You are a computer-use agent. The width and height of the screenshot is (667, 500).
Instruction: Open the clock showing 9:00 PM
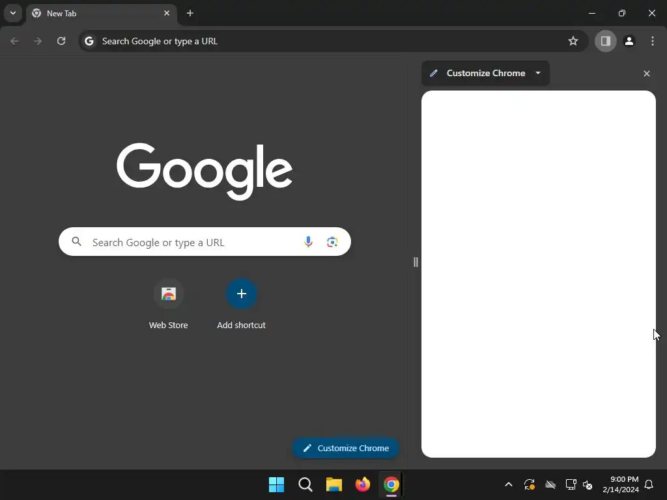coord(621,484)
